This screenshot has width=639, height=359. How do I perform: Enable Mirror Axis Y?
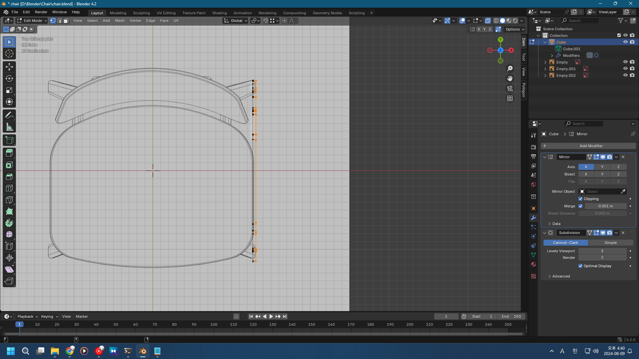(x=602, y=167)
